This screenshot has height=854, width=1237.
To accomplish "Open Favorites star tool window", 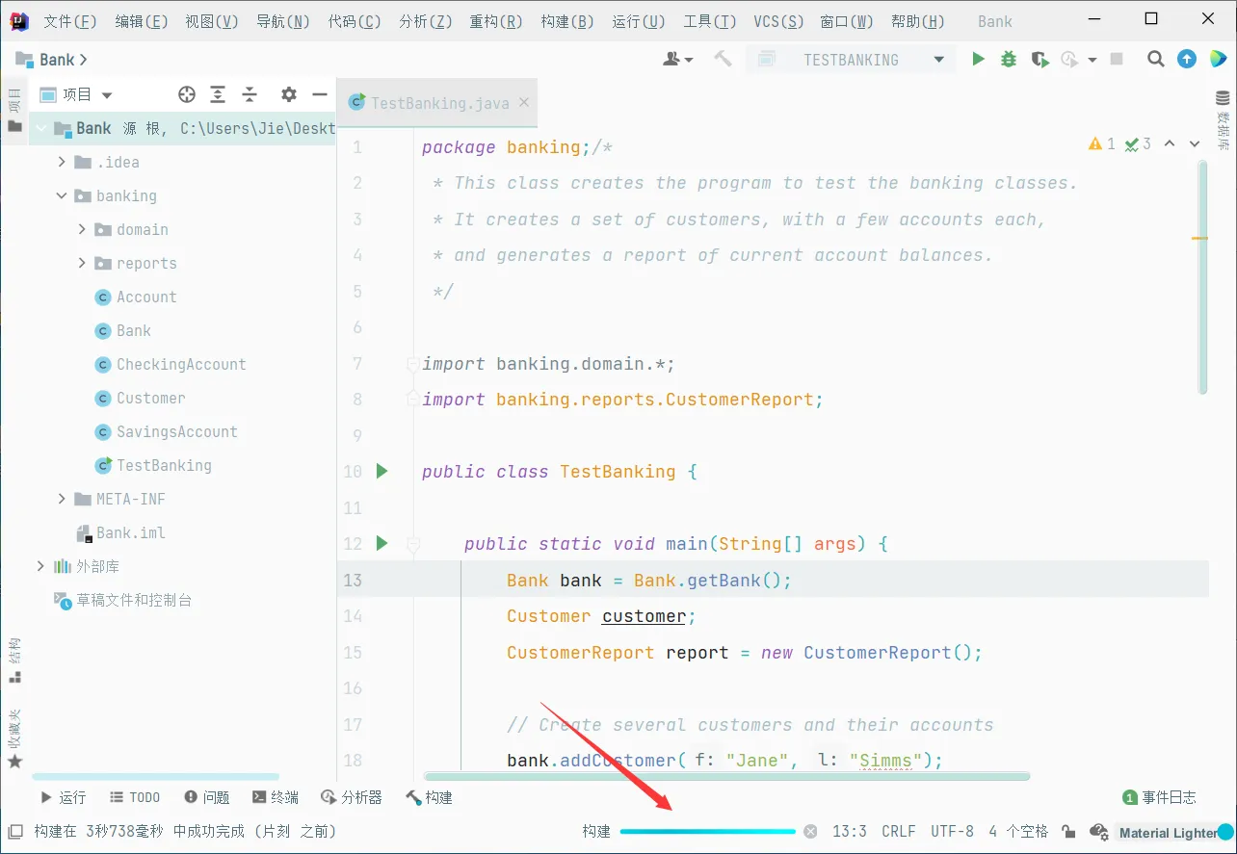I will point(14,739).
